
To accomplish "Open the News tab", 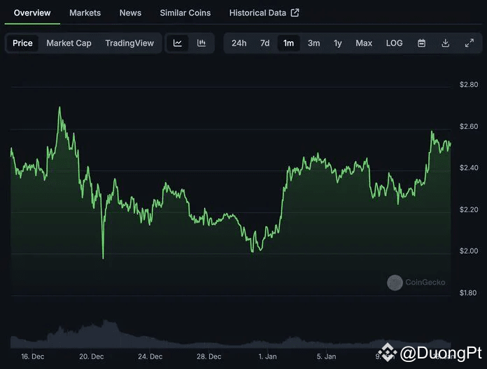I will pos(130,13).
